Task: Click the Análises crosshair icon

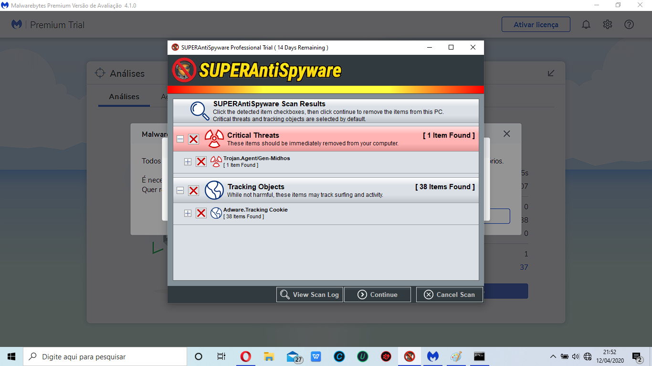Action: click(x=100, y=73)
